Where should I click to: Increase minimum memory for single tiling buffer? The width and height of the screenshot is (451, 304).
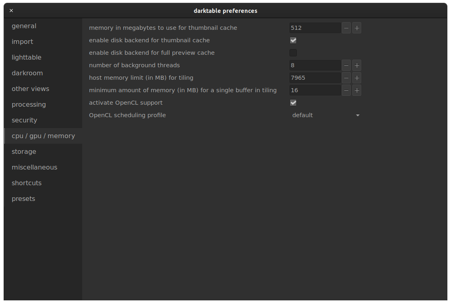[356, 90]
